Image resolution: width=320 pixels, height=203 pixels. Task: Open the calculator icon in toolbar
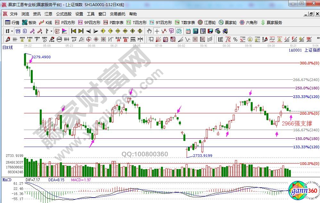pos(195,31)
